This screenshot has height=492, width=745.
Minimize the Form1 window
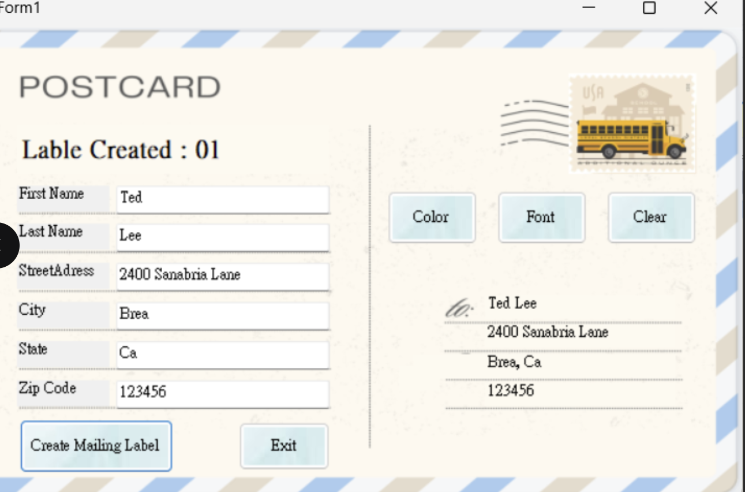click(589, 8)
